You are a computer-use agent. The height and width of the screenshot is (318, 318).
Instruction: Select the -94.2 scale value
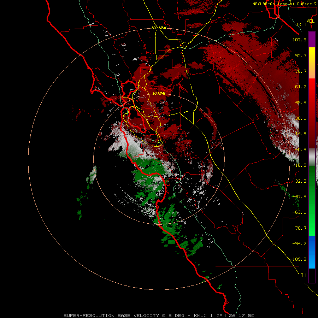pyautogui.click(x=299, y=244)
